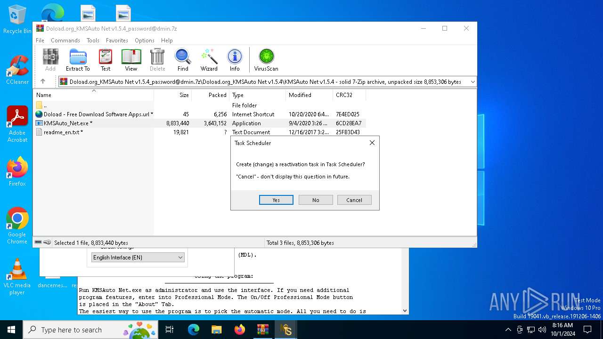Launch the Wizard toolbar icon
This screenshot has height=339, width=603.
coord(209,60)
